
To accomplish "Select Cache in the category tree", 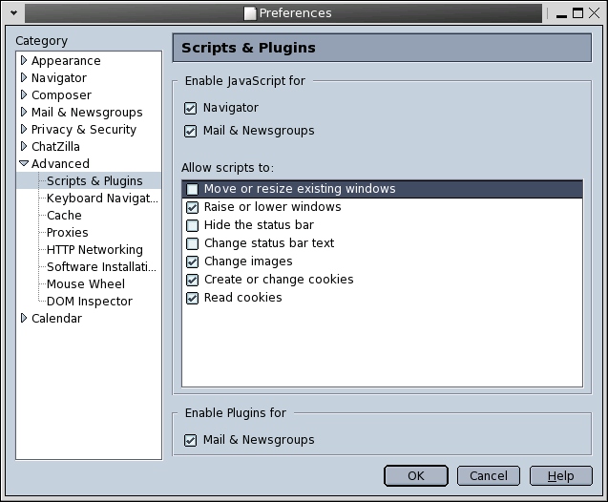I will click(64, 216).
